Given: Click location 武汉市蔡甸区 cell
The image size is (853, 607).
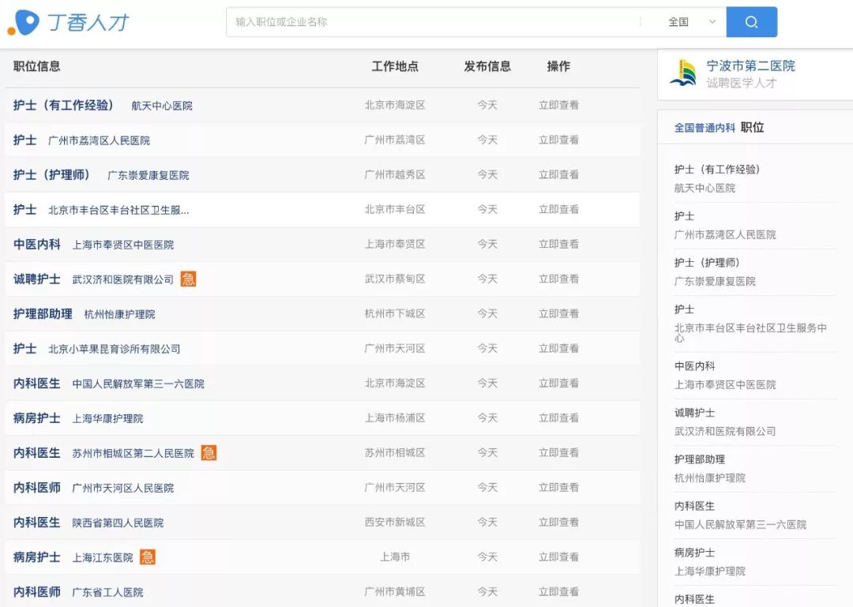Looking at the screenshot, I should (395, 279).
